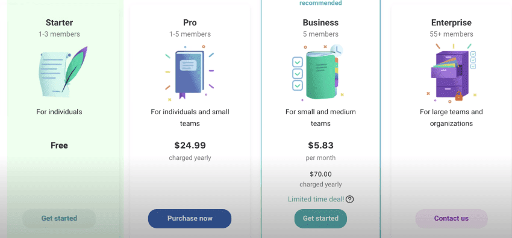Click the recommended label above Business
The width and height of the screenshot is (512, 238).
pyautogui.click(x=320, y=3)
